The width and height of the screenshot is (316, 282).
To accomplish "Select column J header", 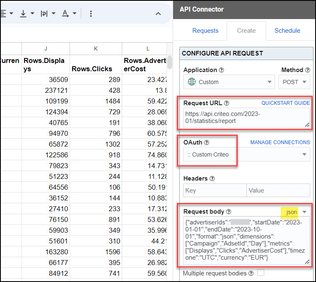I will [46, 48].
